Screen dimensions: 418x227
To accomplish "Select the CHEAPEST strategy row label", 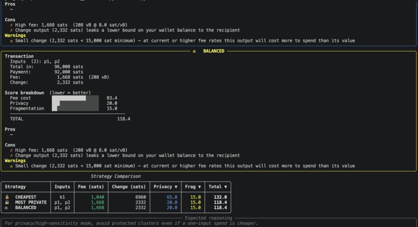I will (25, 197).
